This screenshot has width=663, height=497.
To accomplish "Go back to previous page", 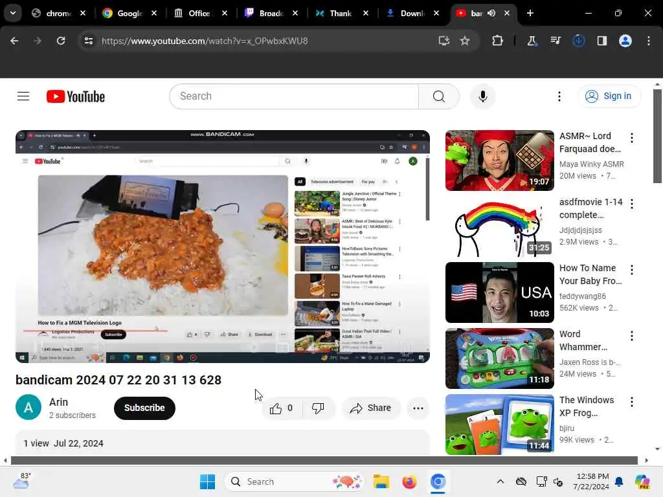I will (x=14, y=41).
